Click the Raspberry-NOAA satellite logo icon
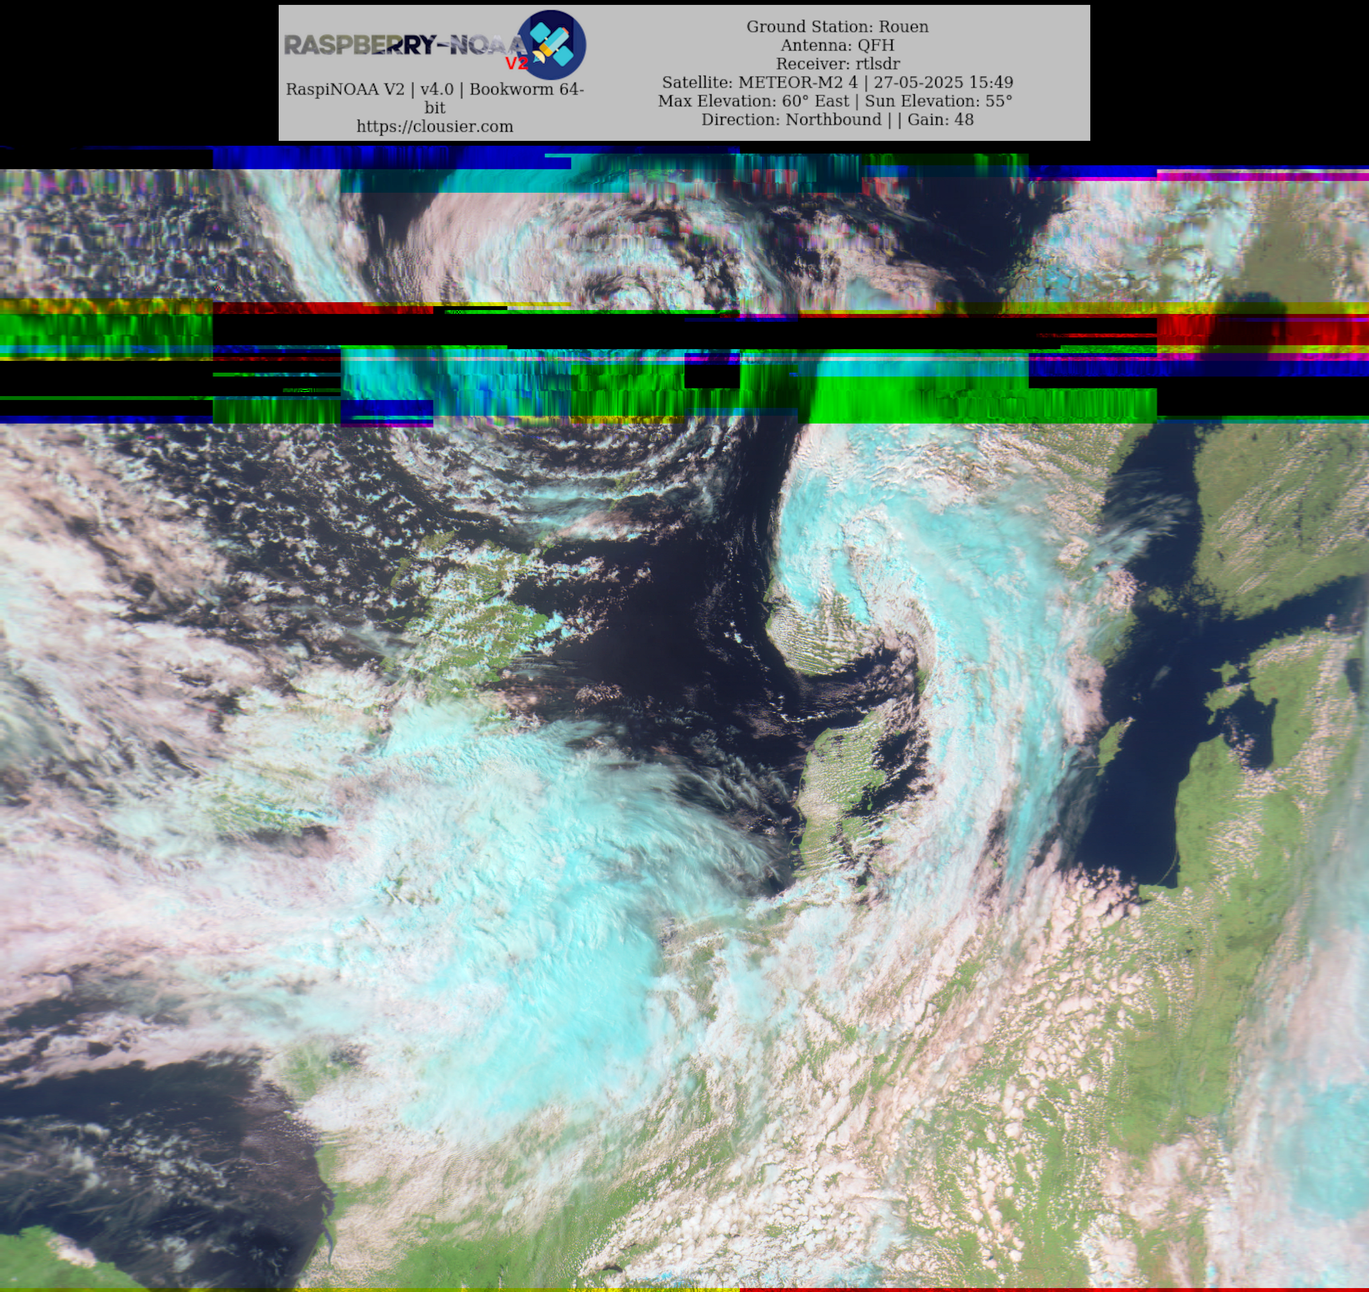 (551, 45)
